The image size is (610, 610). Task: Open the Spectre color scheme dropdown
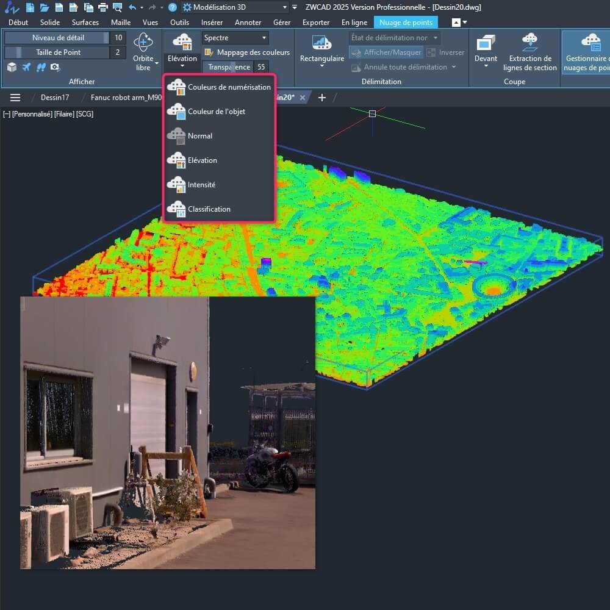click(235, 38)
